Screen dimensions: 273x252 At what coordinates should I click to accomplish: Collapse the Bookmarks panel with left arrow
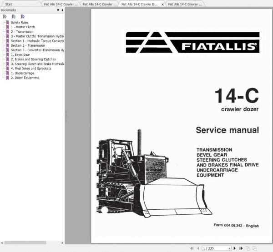click(x=62, y=10)
